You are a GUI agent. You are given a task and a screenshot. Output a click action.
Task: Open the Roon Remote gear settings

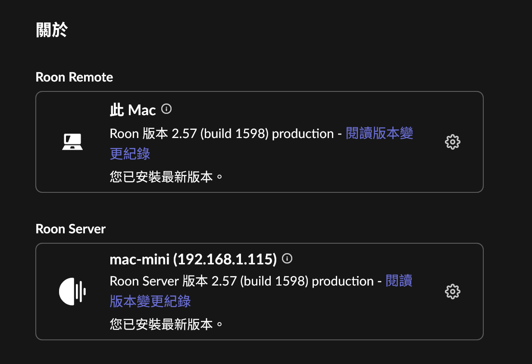pyautogui.click(x=452, y=142)
